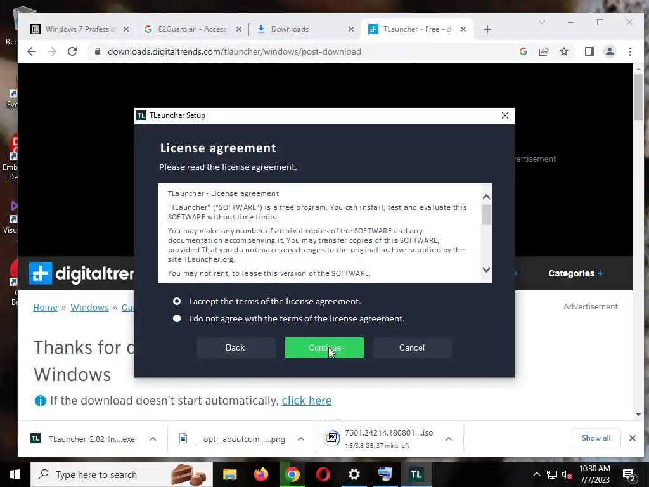This screenshot has height=487, width=649.
Task: Click the TL TLauncher taskbar icon
Action: click(416, 474)
